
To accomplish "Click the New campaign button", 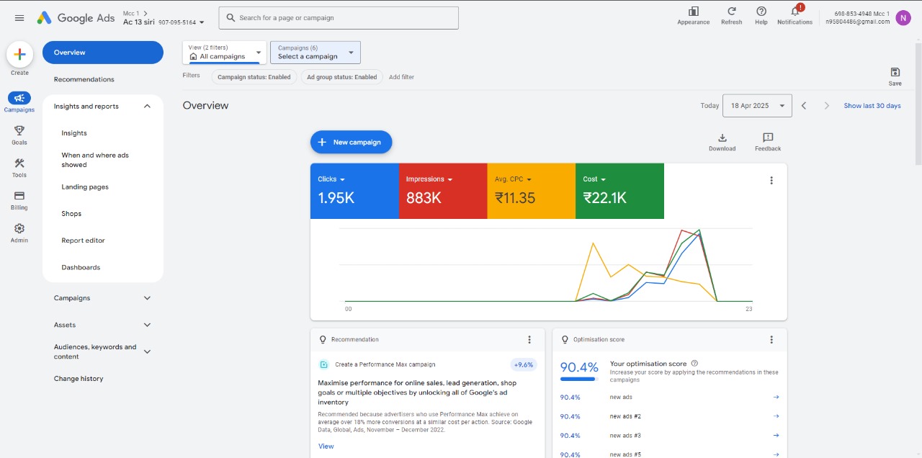I will coord(351,143).
